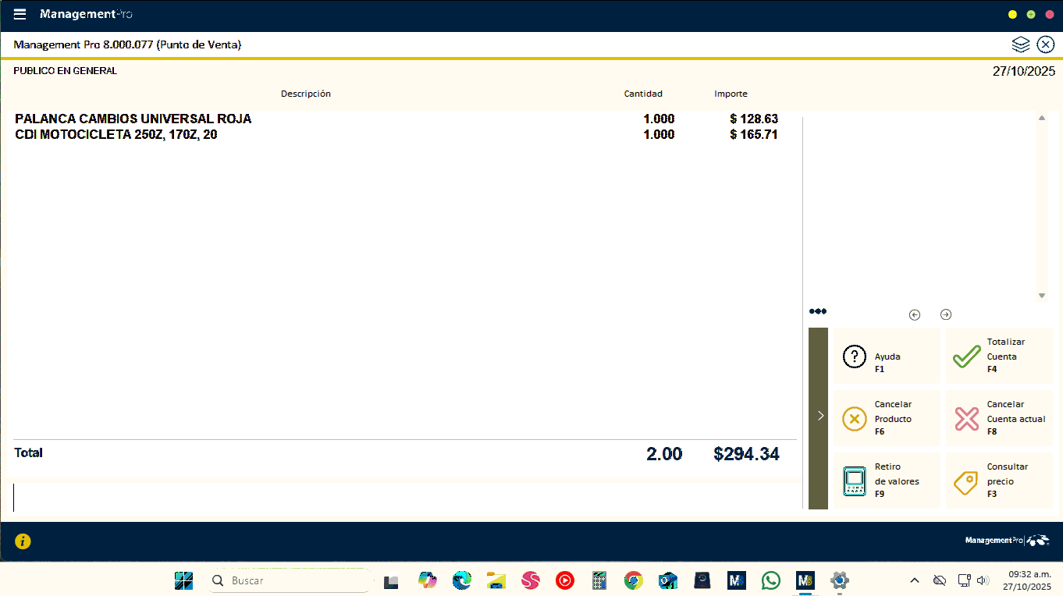Expand the side panel with the chevron arrow
This screenshot has height=596, width=1063.
pos(819,417)
